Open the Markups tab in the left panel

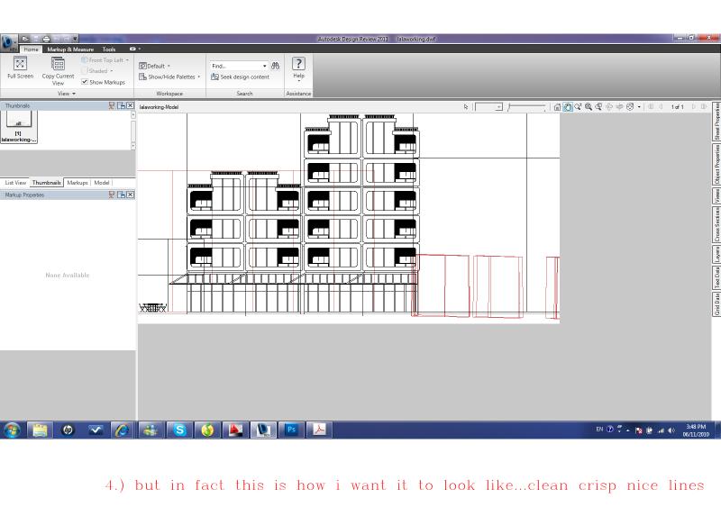[77, 182]
